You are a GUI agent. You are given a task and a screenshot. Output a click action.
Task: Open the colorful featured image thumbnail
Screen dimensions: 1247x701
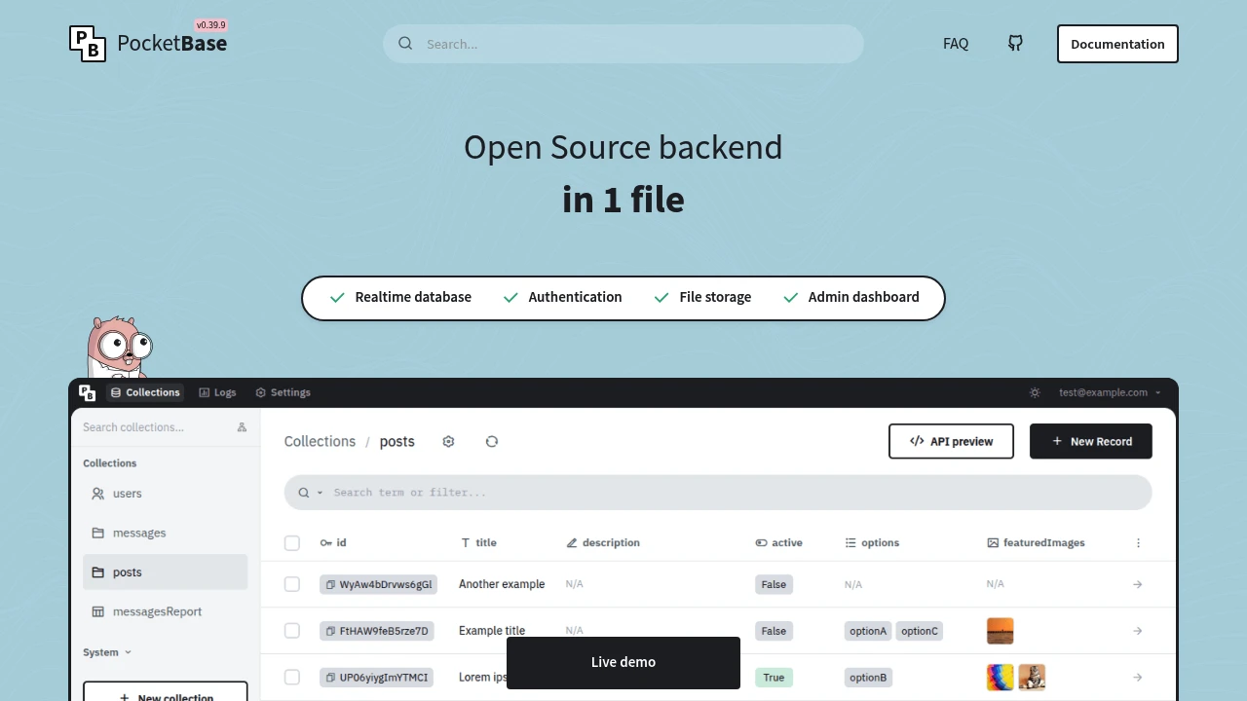[x=1001, y=678]
